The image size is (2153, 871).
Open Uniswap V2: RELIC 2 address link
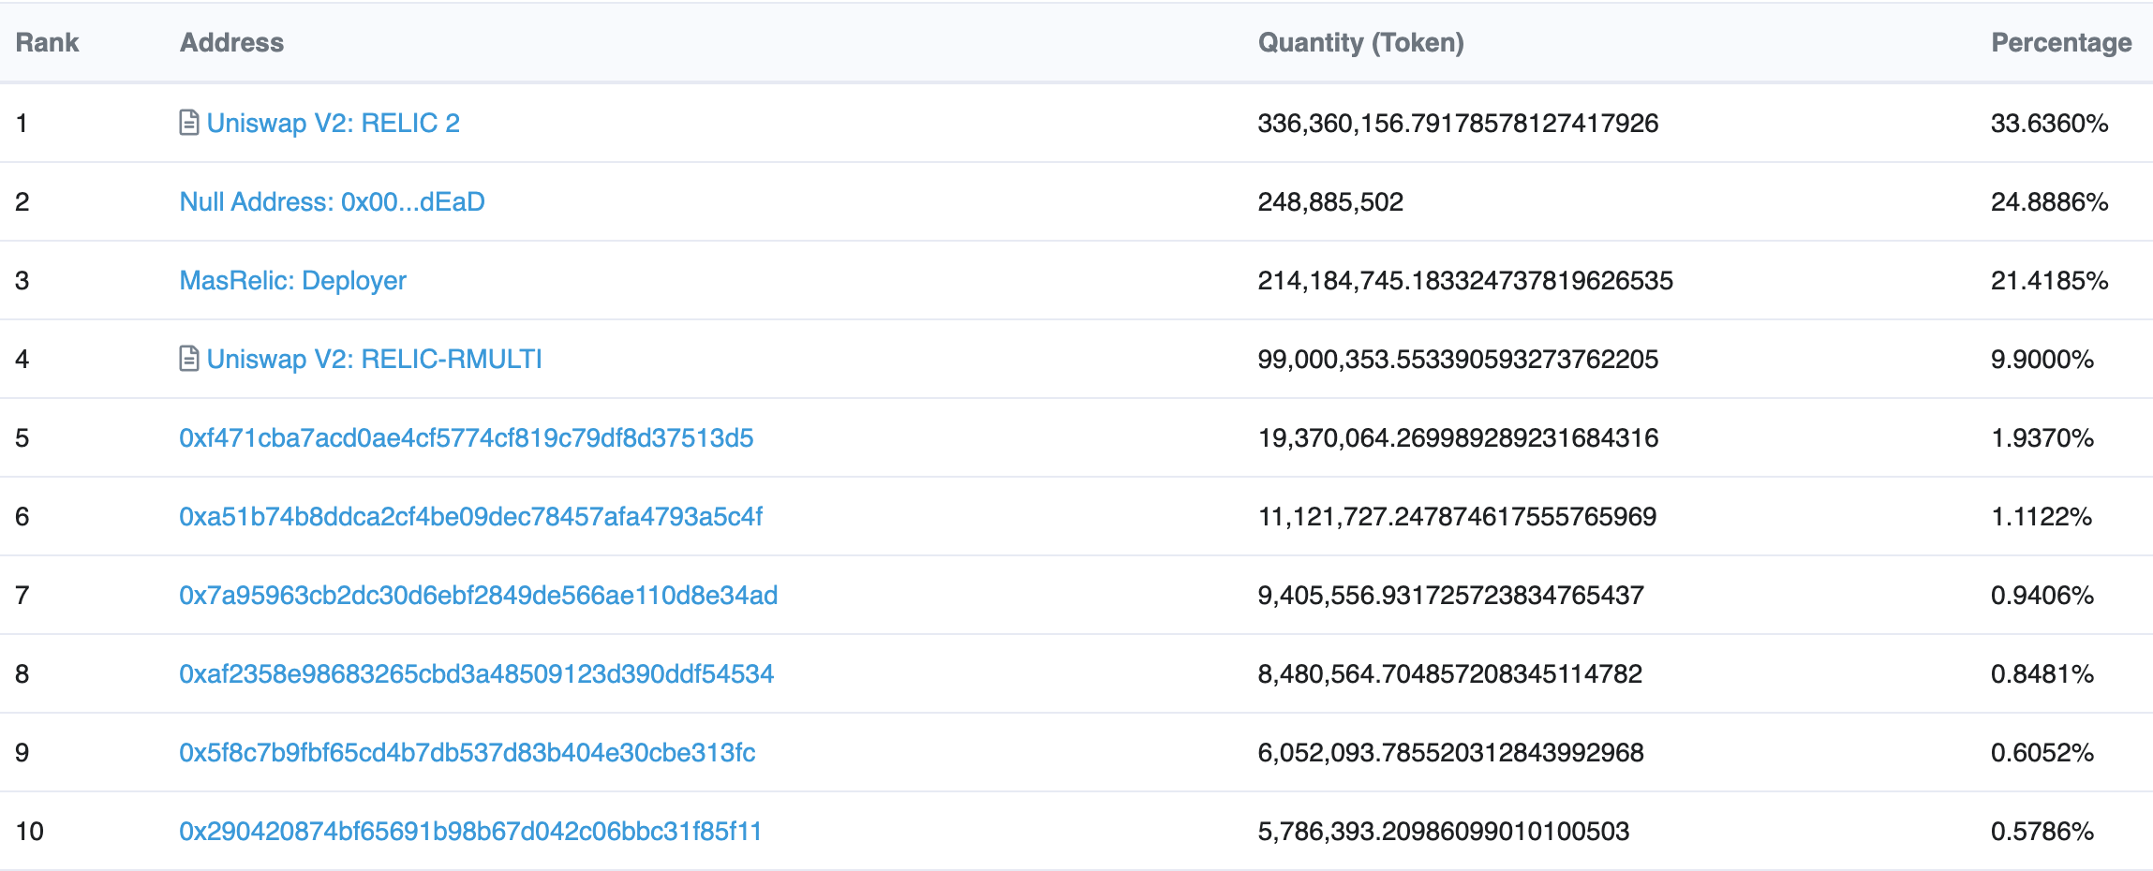pos(333,123)
